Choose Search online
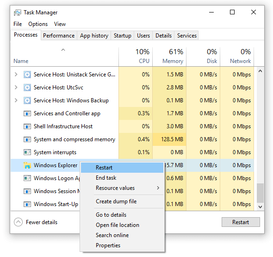273x257 pixels. pos(122,235)
